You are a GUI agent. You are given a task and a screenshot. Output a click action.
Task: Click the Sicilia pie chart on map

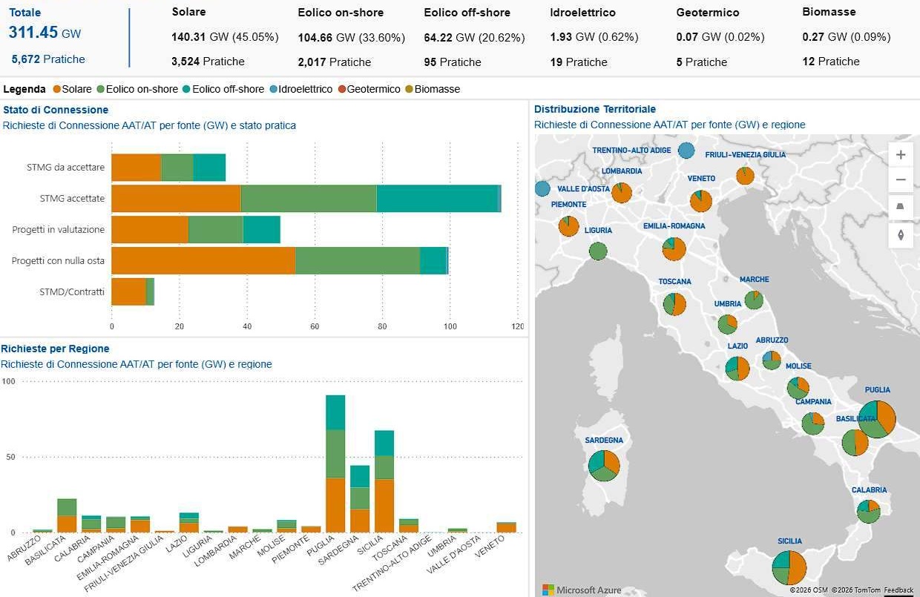click(789, 567)
